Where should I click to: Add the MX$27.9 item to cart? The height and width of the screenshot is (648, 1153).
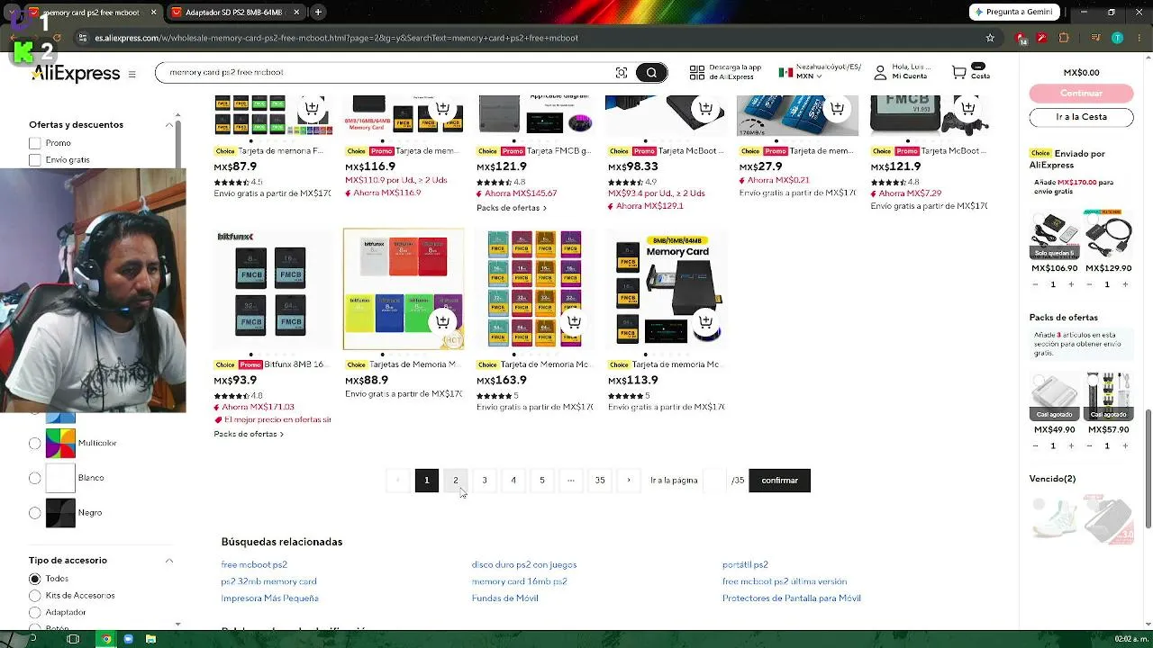click(837, 109)
